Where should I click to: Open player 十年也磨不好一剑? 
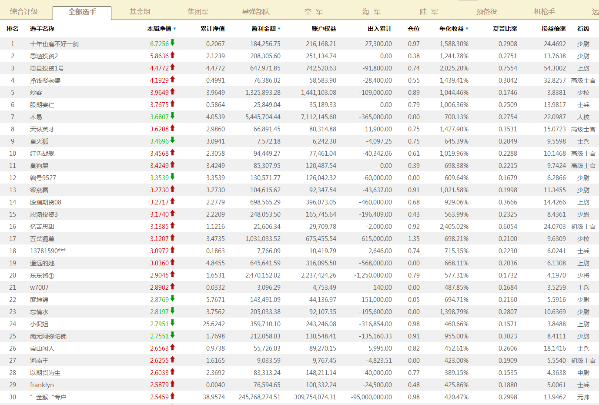(54, 44)
